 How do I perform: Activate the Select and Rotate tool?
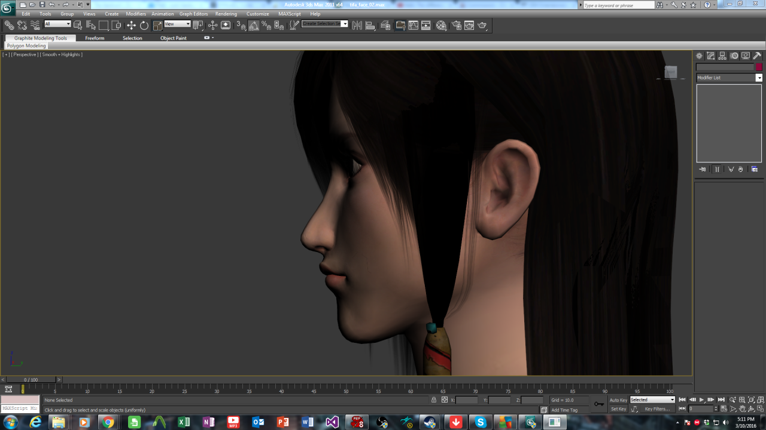[144, 25]
